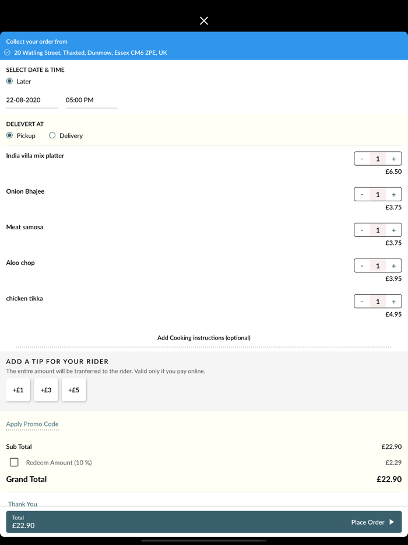The width and height of the screenshot is (408, 545).
Task: Tap Add Cooking instructions field
Action: [x=204, y=338]
